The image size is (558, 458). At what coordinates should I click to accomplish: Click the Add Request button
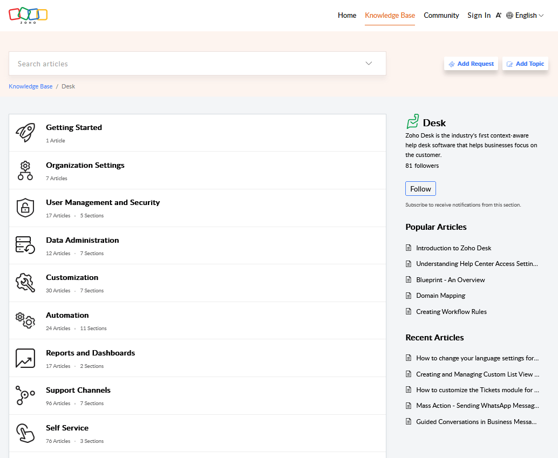471,64
